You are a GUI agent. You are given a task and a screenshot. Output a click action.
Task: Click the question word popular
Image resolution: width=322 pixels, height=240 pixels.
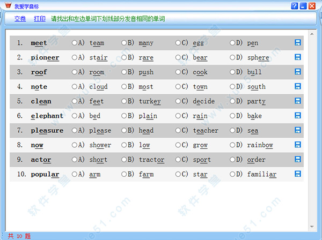(x=45, y=175)
